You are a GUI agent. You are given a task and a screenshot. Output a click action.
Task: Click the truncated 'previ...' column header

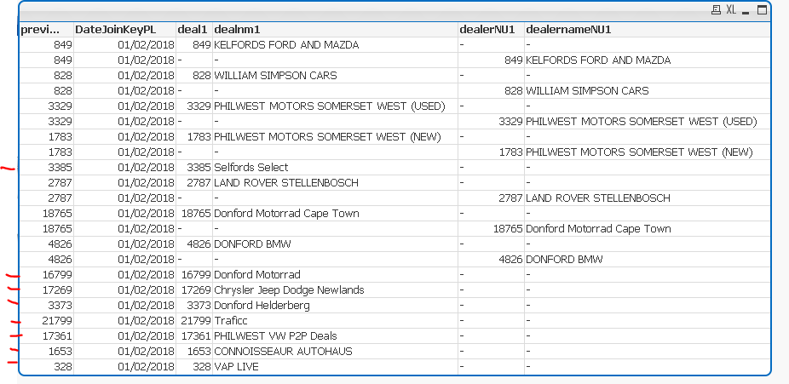(46, 30)
